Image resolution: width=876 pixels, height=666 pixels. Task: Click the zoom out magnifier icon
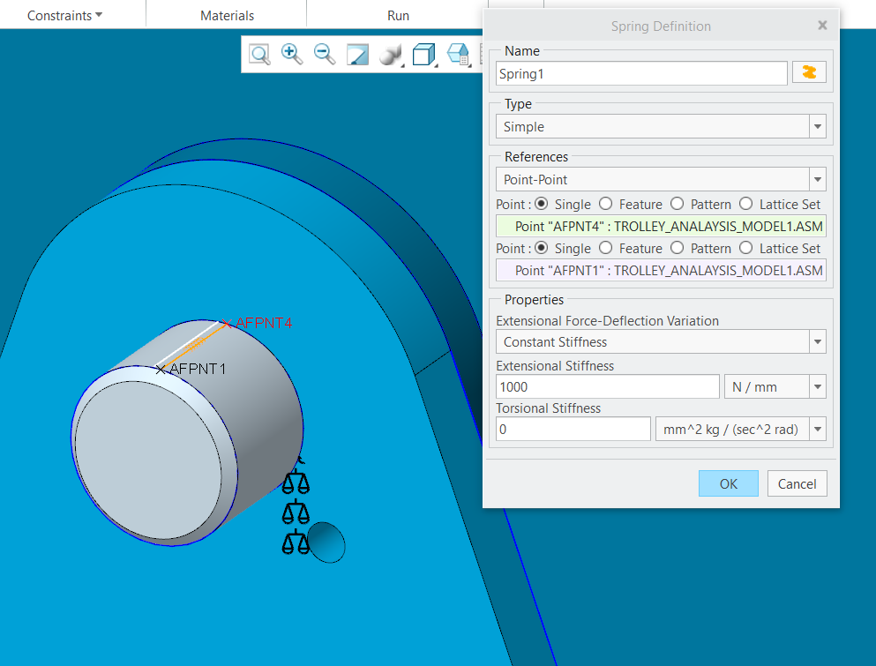coord(324,54)
